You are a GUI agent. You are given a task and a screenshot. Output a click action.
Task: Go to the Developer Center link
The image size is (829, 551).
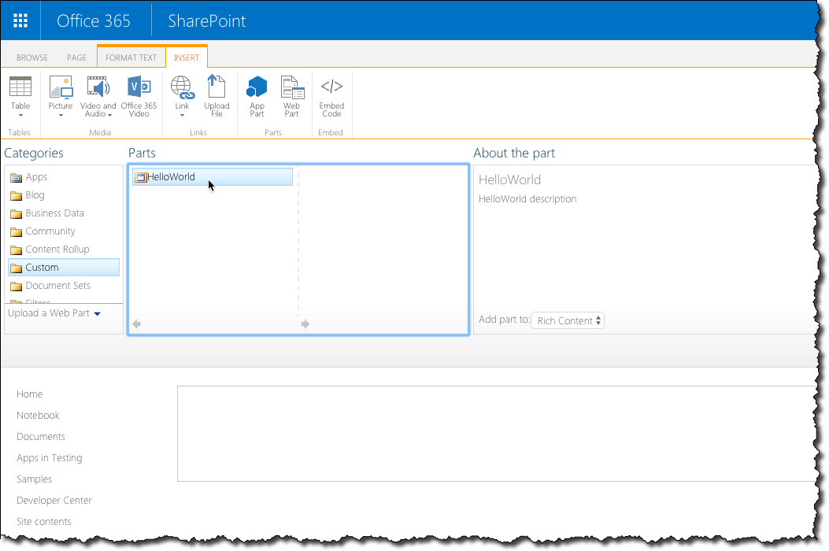tap(54, 501)
